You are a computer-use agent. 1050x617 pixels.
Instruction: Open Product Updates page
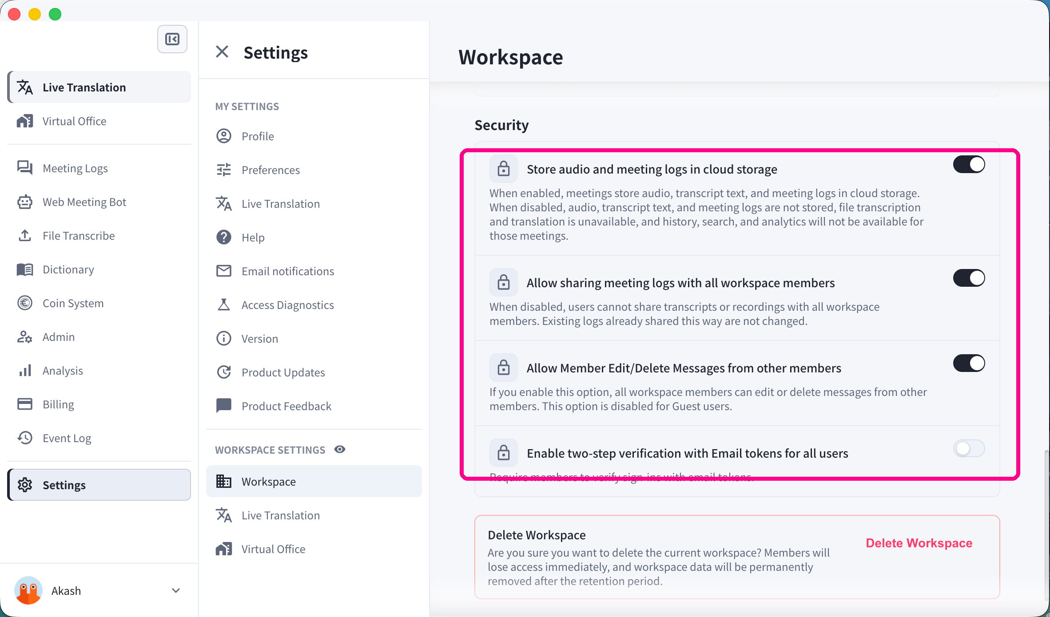(x=314, y=372)
